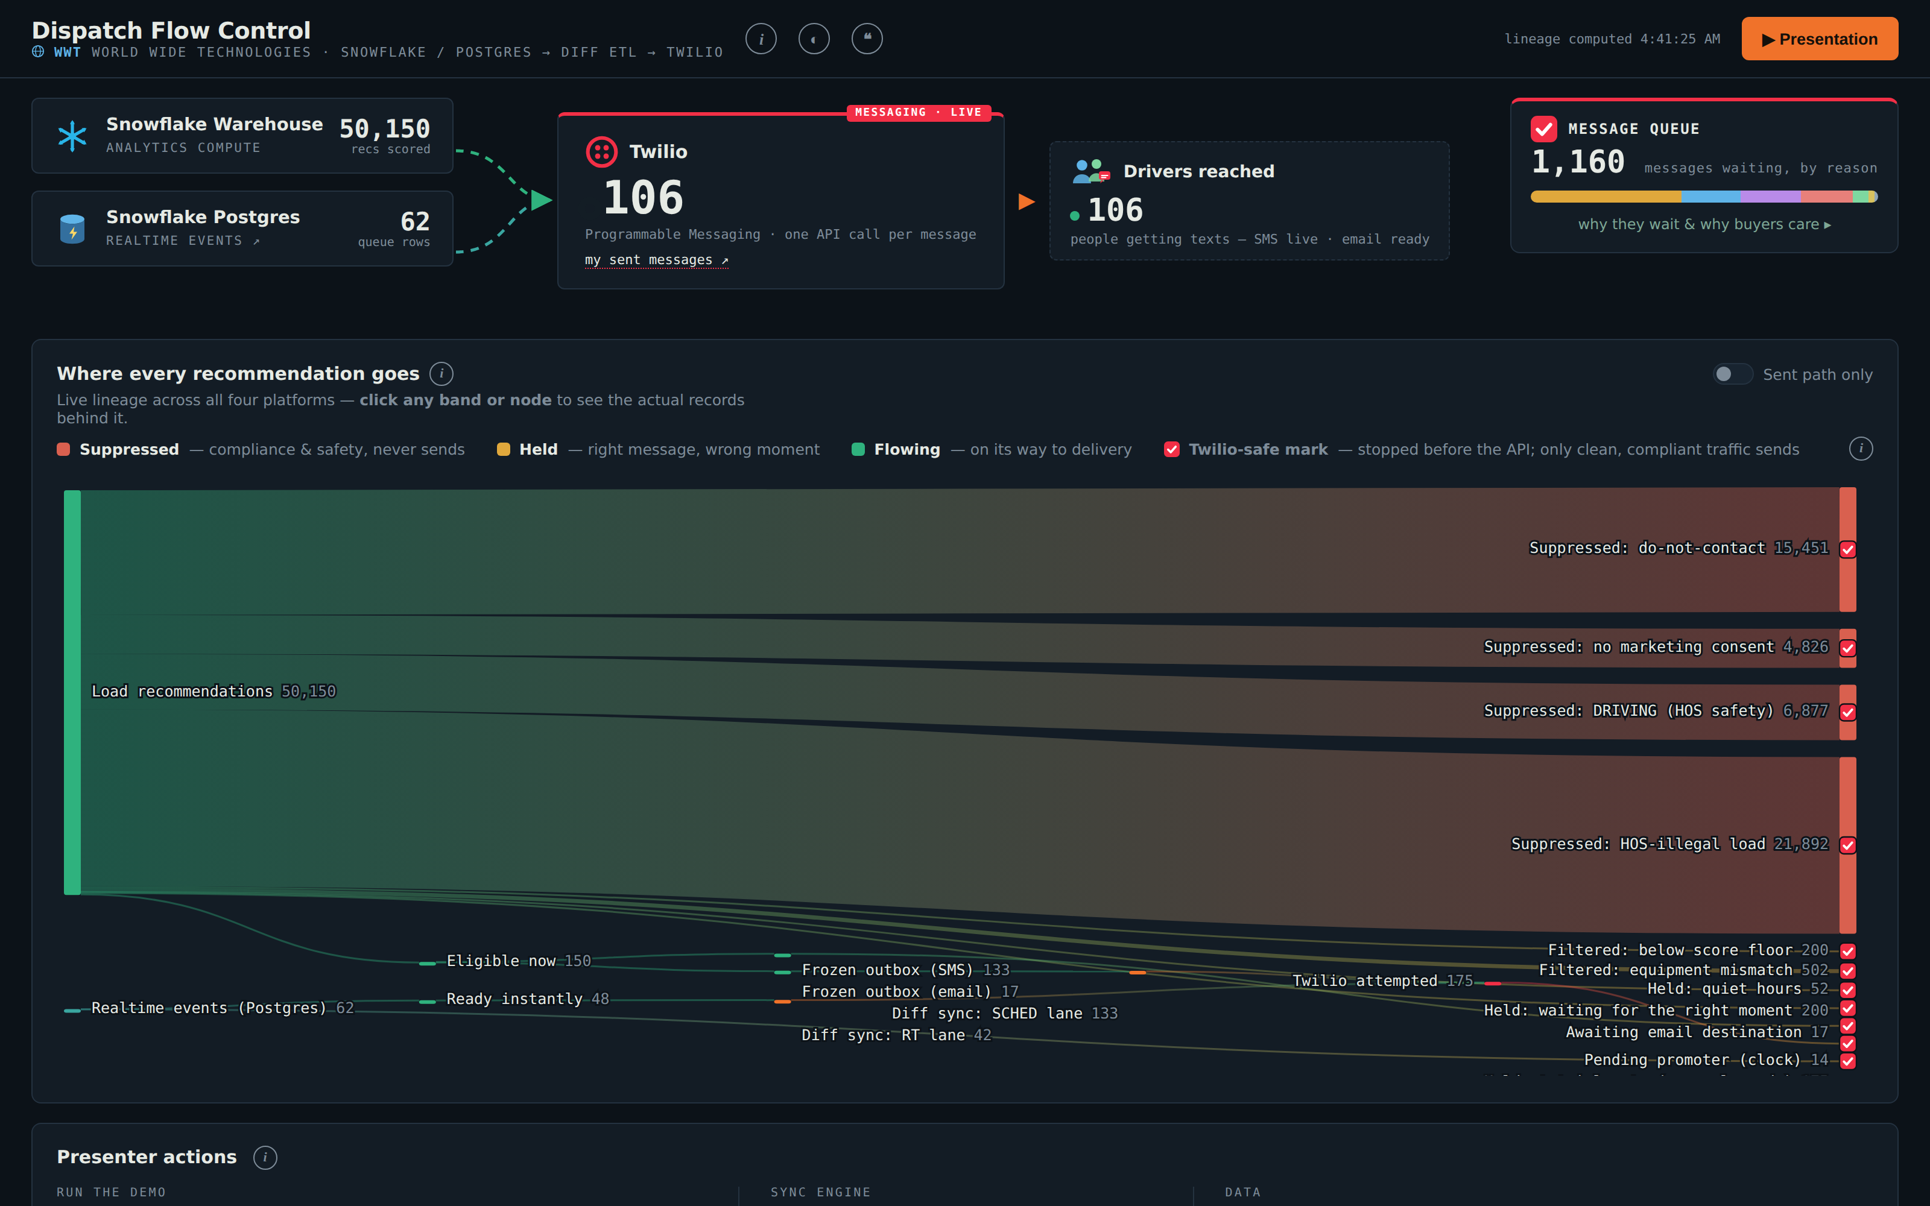This screenshot has height=1206, width=1930.
Task: Toggle the half-moon theme icon
Action: (814, 38)
